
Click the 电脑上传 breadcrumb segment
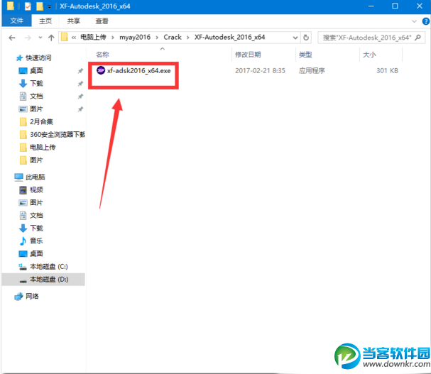[x=93, y=37]
